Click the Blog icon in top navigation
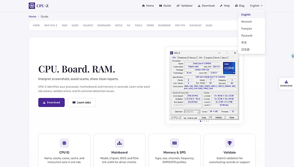The width and height of the screenshot is (294, 167). [236, 6]
